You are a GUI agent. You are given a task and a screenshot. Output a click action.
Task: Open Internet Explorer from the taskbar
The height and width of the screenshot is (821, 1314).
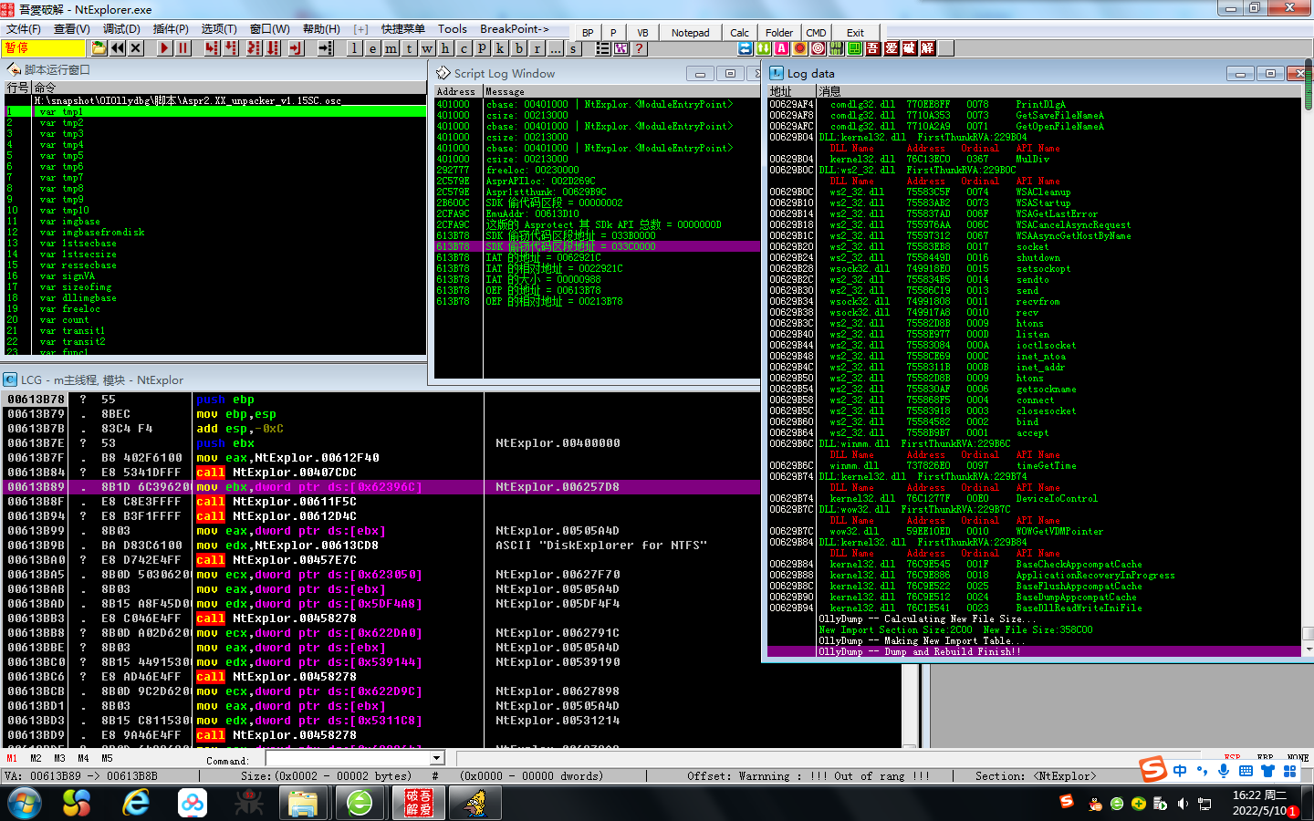point(136,803)
